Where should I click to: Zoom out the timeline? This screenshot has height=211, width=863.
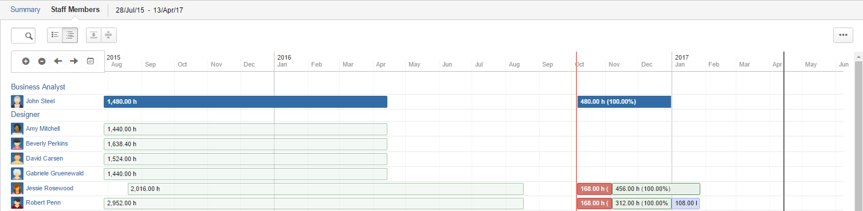click(x=42, y=61)
